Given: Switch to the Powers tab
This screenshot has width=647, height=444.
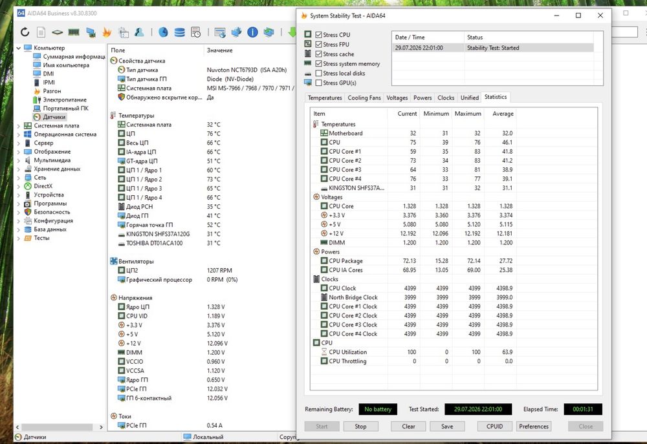Looking at the screenshot, I should click(x=422, y=98).
